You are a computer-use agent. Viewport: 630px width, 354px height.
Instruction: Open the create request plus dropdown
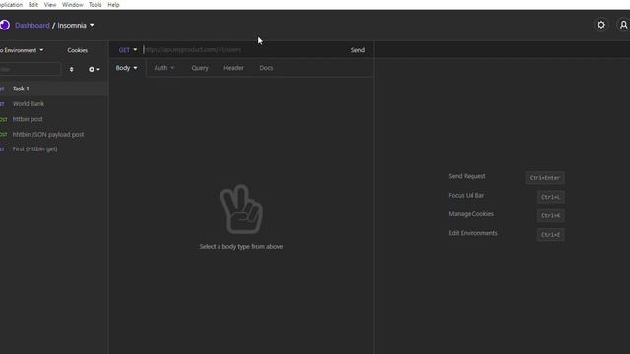pyautogui.click(x=94, y=69)
